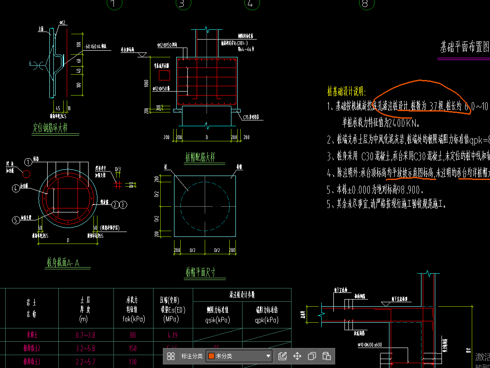Click the green axis bubble numbered 3
The height and width of the screenshot is (368, 490).
[x=183, y=4]
